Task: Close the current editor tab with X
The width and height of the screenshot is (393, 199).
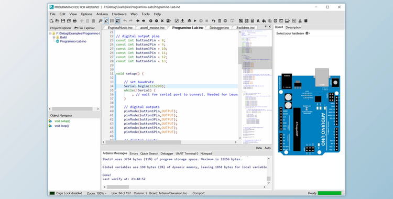Action: tap(270, 27)
